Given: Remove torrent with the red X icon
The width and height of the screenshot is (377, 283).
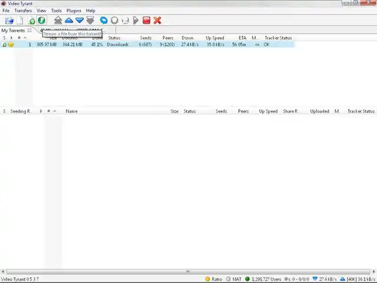Looking at the screenshot, I should click(157, 21).
